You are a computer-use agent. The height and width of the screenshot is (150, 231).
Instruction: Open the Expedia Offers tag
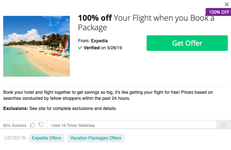pos(47,138)
